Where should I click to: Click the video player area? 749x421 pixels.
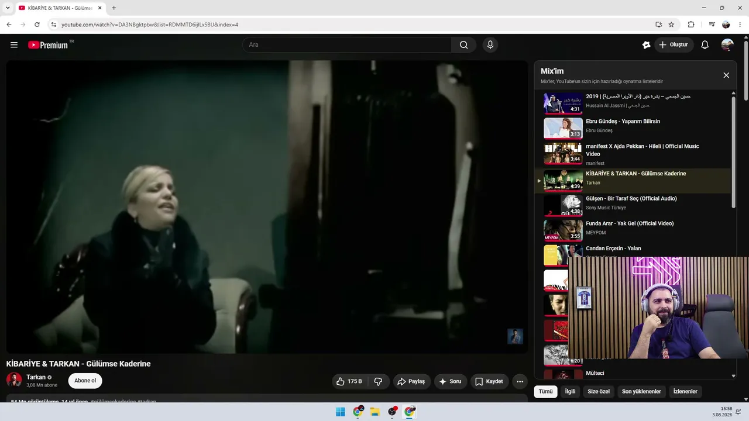267,207
